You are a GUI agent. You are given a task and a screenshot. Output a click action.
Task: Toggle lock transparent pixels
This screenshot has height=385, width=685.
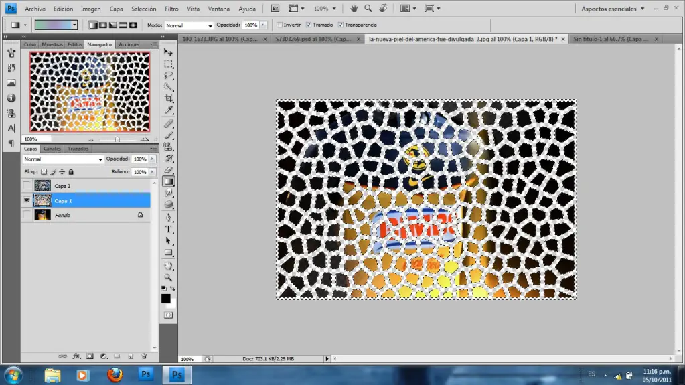(x=44, y=171)
